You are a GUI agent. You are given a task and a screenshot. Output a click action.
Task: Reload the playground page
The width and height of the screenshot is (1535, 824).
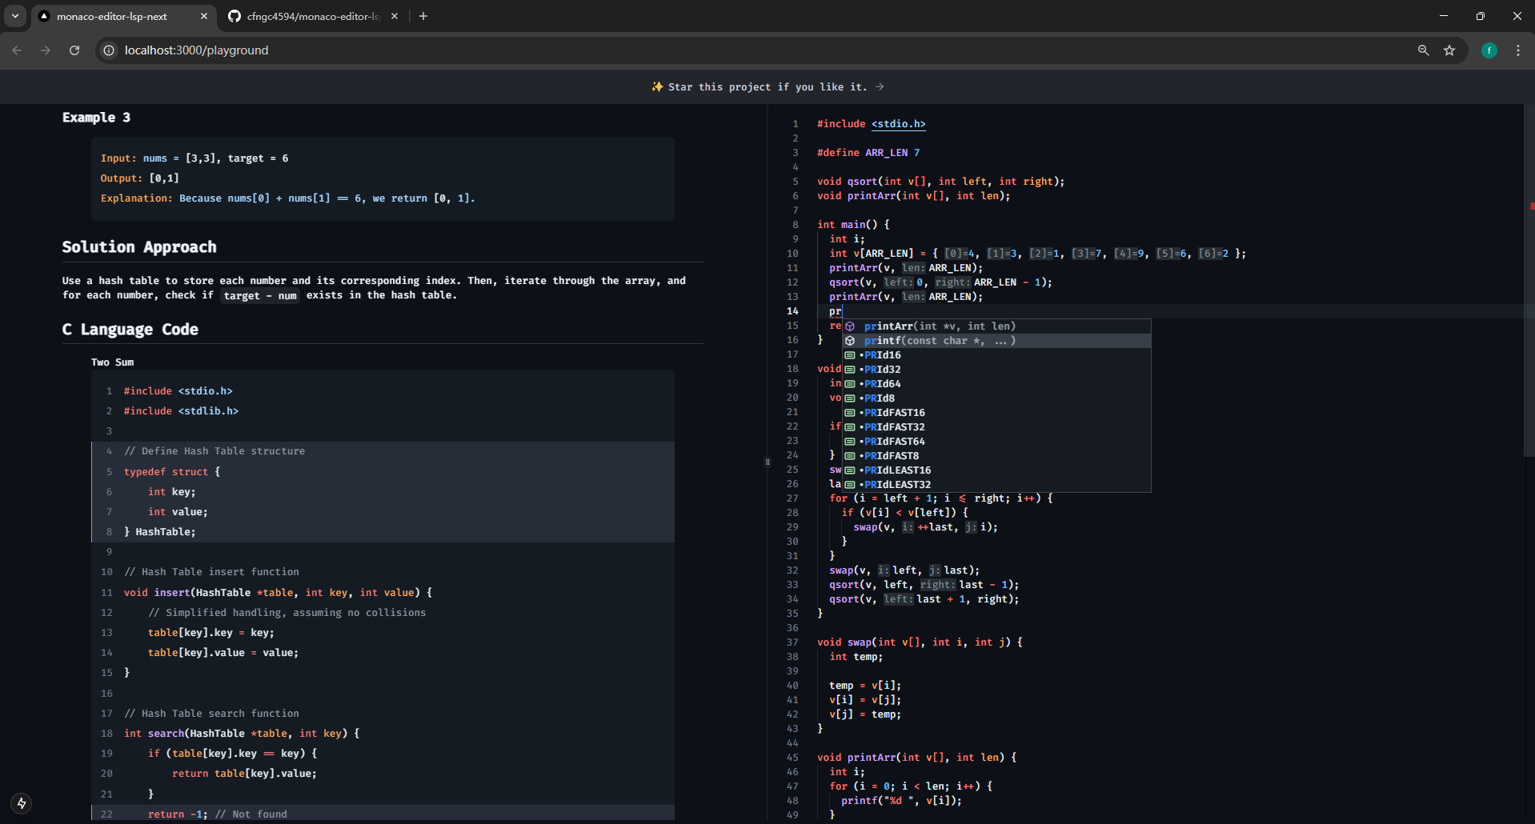click(x=74, y=50)
